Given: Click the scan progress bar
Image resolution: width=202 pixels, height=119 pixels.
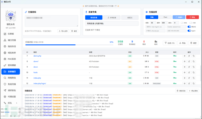Looking at the screenshot, I should point(69,45).
